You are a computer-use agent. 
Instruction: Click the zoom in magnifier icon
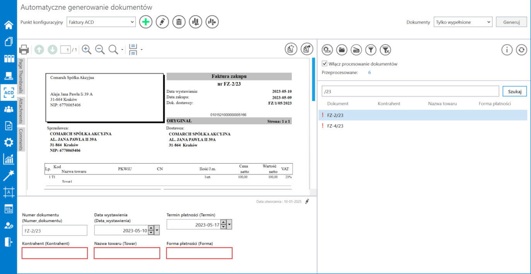(87, 50)
